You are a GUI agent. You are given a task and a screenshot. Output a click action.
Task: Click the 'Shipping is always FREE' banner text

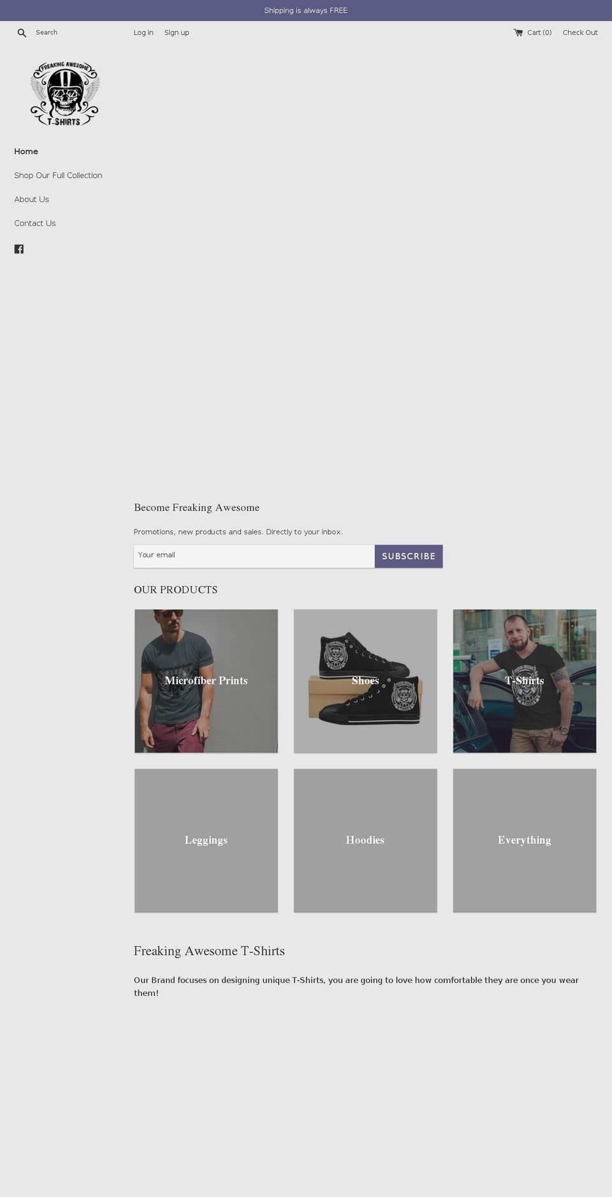tap(306, 11)
